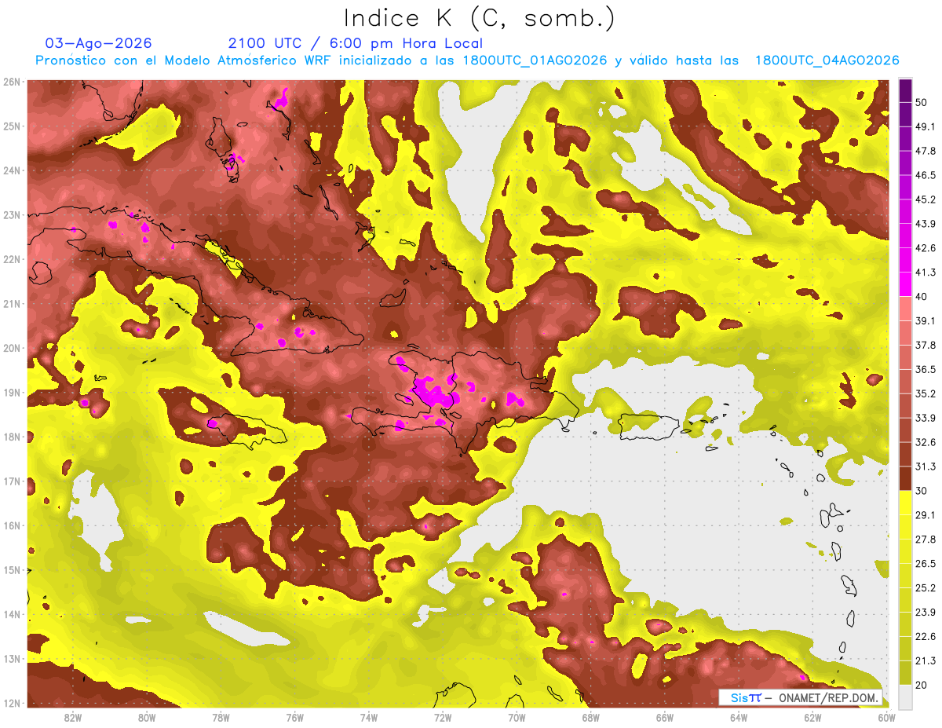Click the colorbar value "29.1"
The image size is (942, 728).
click(926, 515)
